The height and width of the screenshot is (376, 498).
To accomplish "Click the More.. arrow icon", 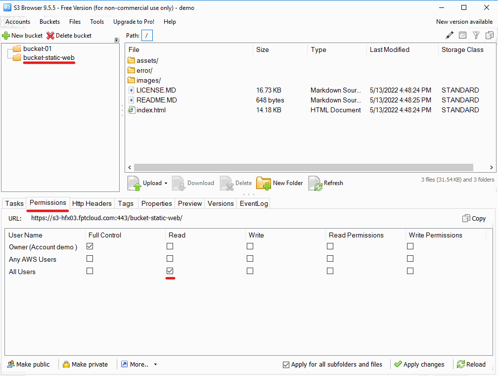I will click(124, 364).
